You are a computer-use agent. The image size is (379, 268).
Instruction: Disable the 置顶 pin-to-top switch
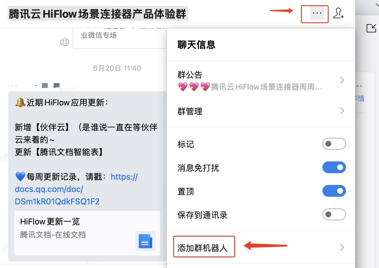click(334, 191)
